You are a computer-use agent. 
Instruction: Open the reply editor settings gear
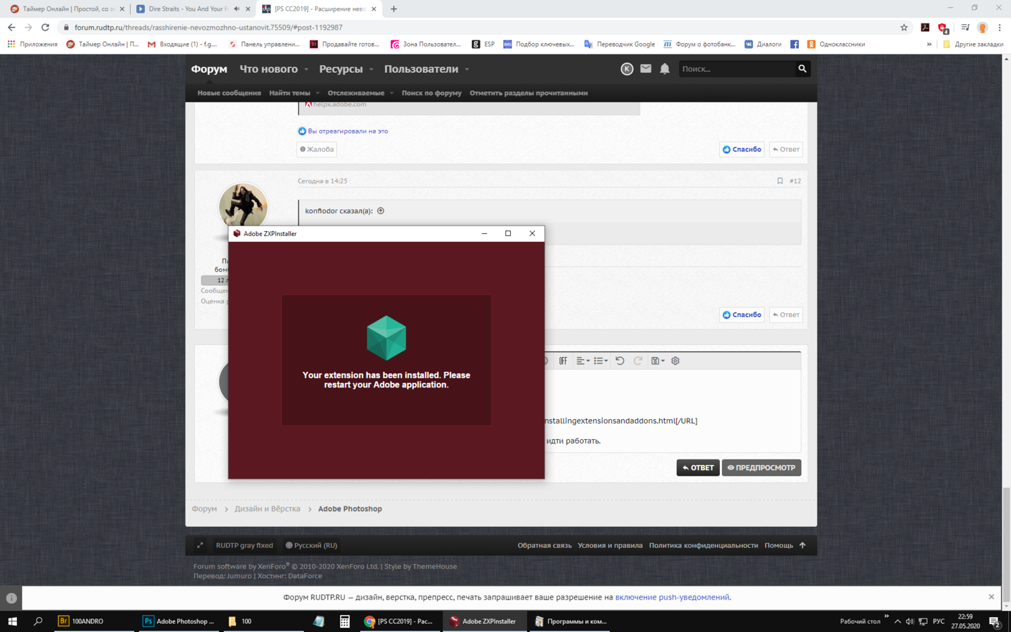click(x=675, y=361)
